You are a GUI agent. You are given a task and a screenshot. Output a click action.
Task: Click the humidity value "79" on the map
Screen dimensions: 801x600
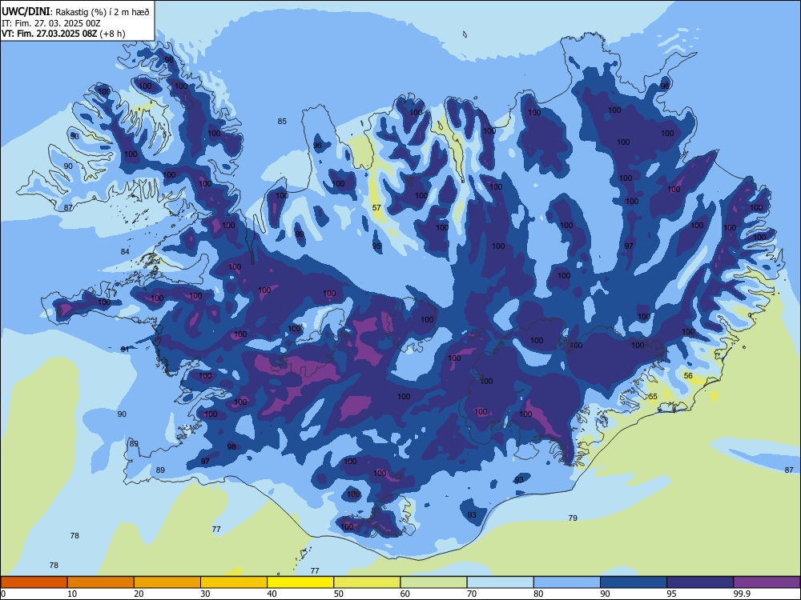click(573, 518)
